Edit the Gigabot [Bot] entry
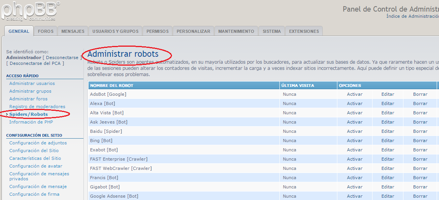Image resolution: width=439 pixels, height=200 pixels. pos(388,187)
